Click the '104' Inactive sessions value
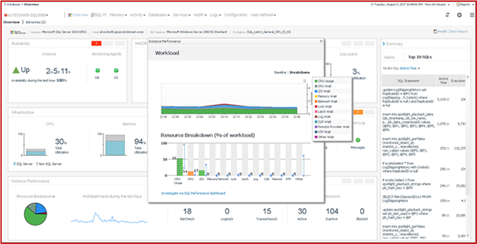The width and height of the screenshot is (477, 244). (x=332, y=211)
